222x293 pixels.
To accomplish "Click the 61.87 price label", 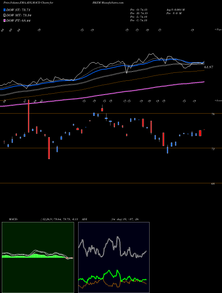I will [209, 67].
